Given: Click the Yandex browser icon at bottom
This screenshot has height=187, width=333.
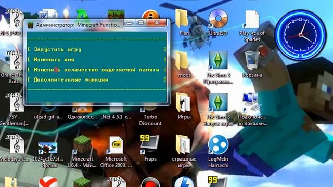Looking at the screenshot, I should [48, 182].
